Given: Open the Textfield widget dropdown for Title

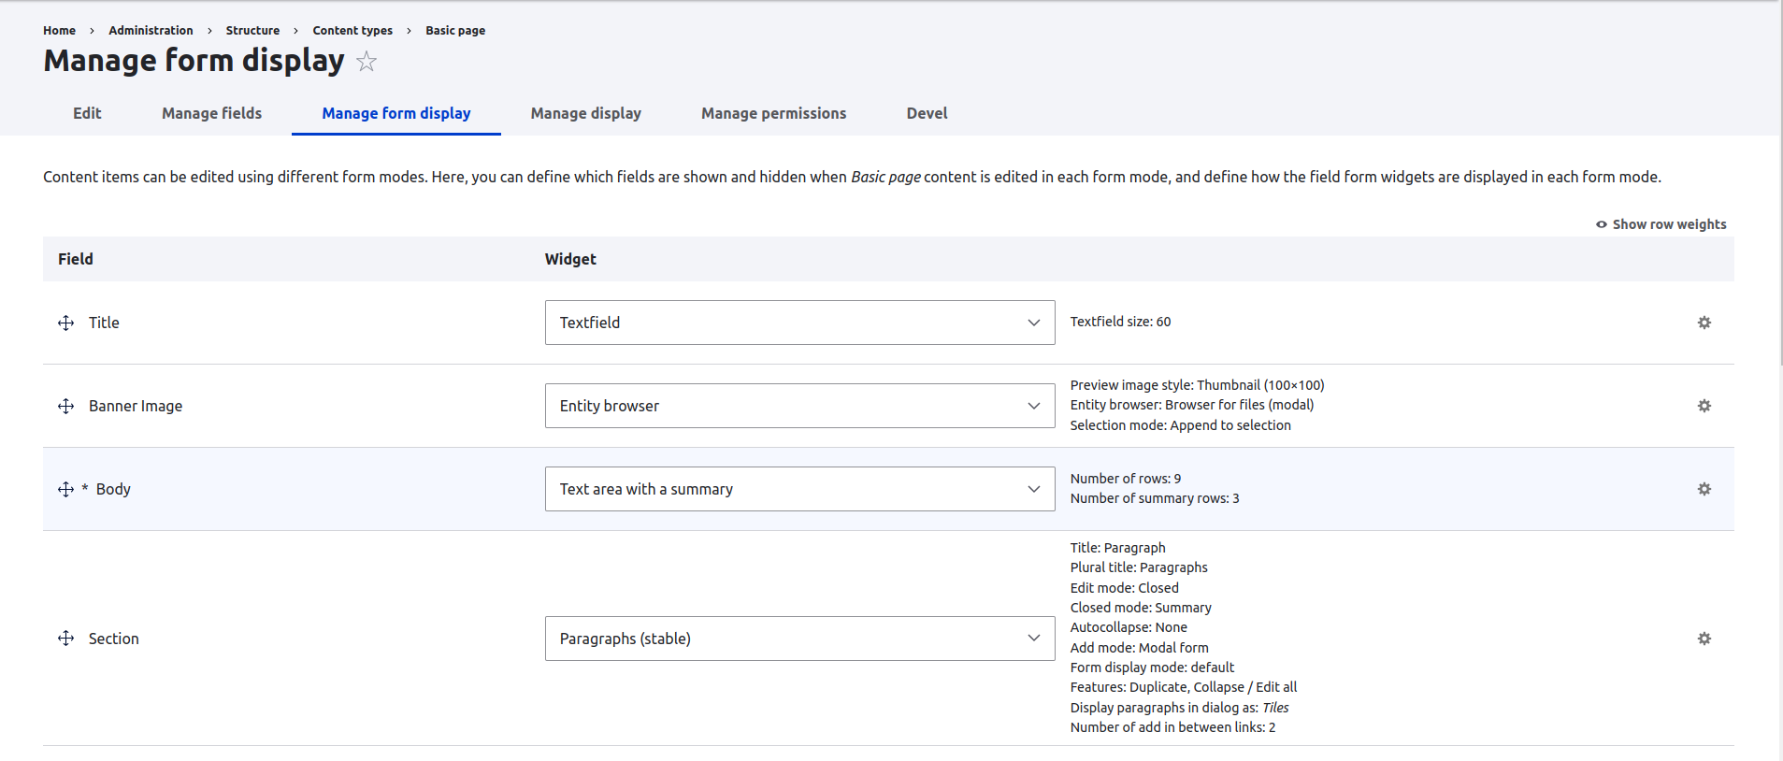Looking at the screenshot, I should 799,323.
